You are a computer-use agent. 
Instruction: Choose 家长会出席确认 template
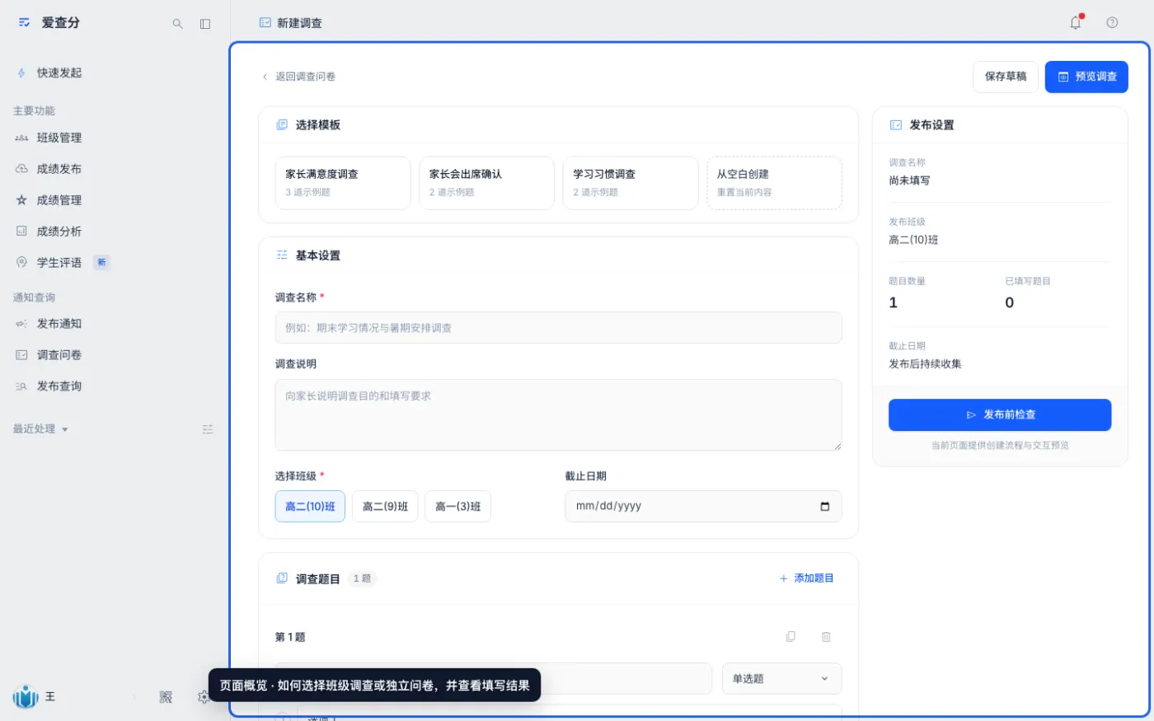pos(486,183)
